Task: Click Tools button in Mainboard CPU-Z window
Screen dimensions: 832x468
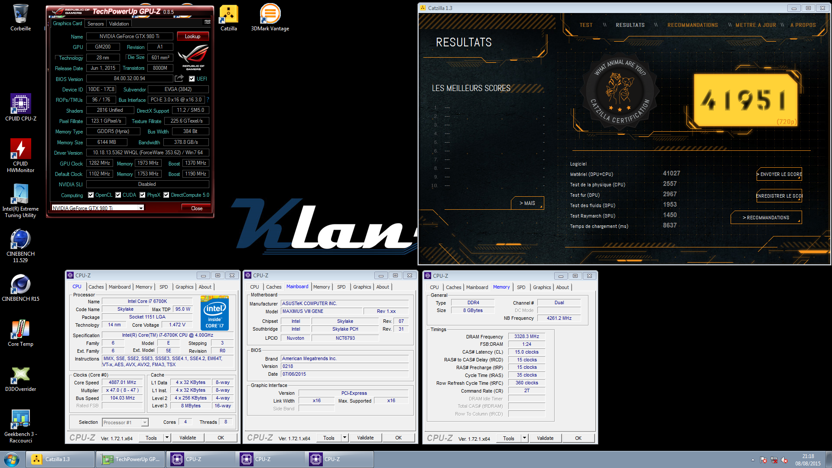Action: click(x=329, y=438)
